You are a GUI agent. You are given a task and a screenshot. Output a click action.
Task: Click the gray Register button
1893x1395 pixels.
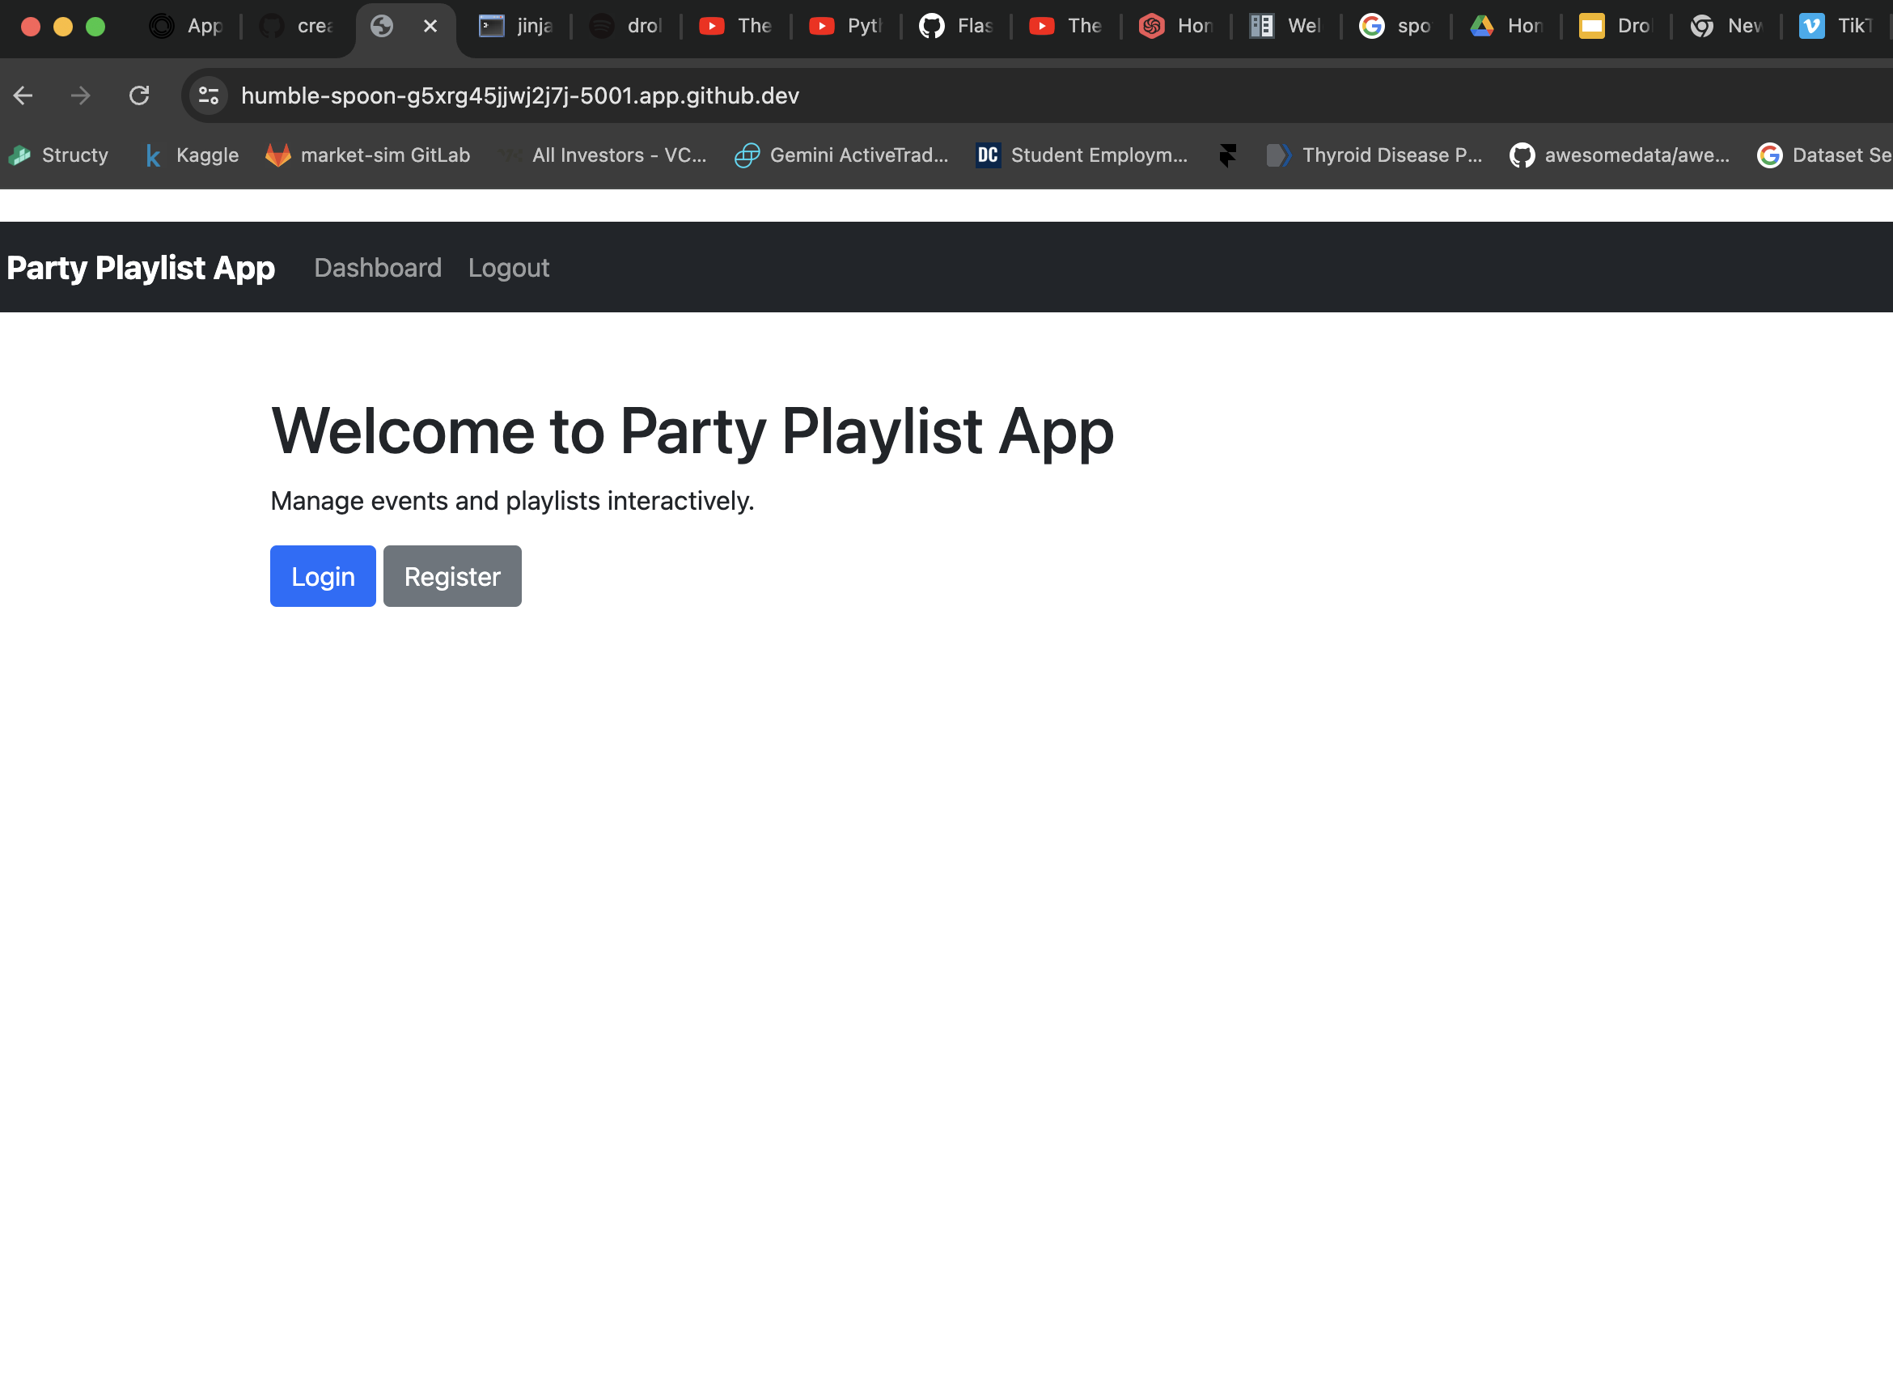(x=451, y=577)
